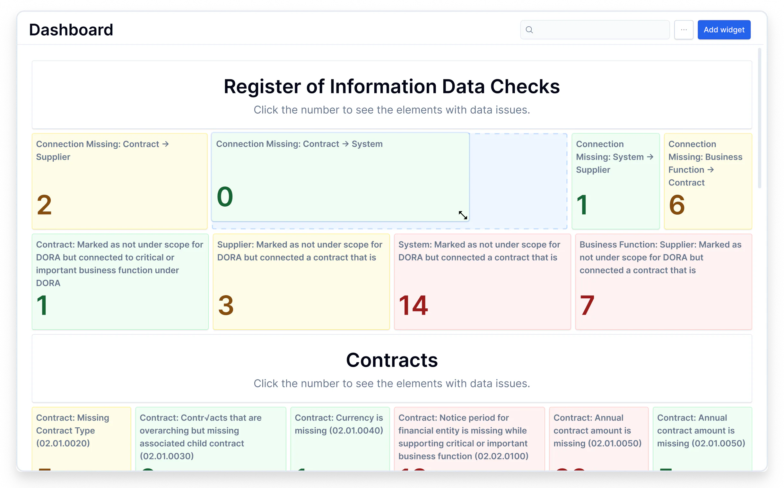Open count 1 on Contract not under DORA scope
Screen dimensions: 784x488
42,305
